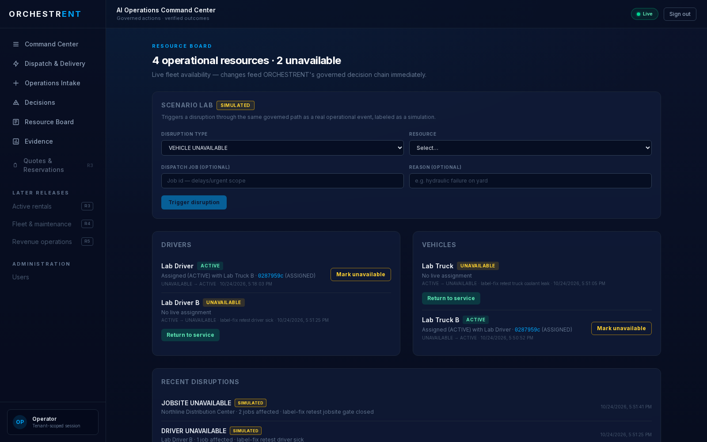Screen dimensions: 707x442
Task: Select Active rentals under Later Releases
Action: pos(53,206)
